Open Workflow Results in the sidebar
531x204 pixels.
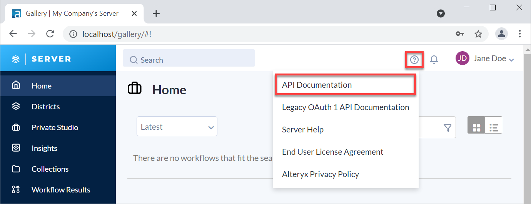coord(60,190)
